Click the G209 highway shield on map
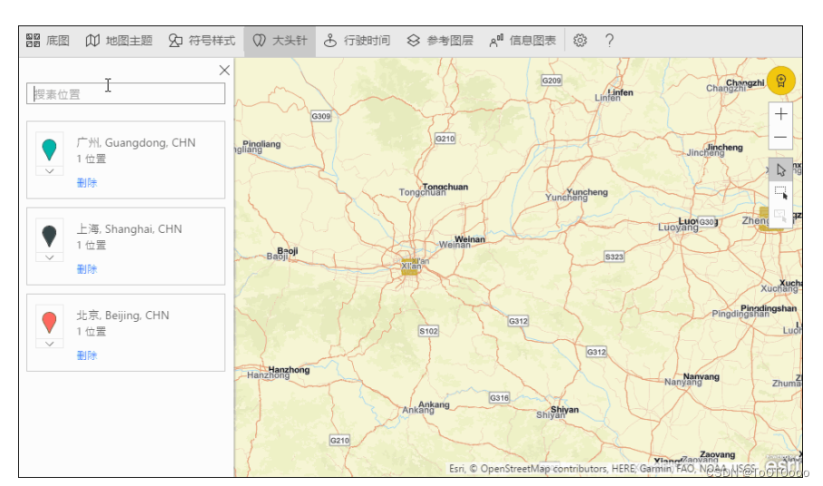Image resolution: width=823 pixels, height=486 pixels. (552, 80)
